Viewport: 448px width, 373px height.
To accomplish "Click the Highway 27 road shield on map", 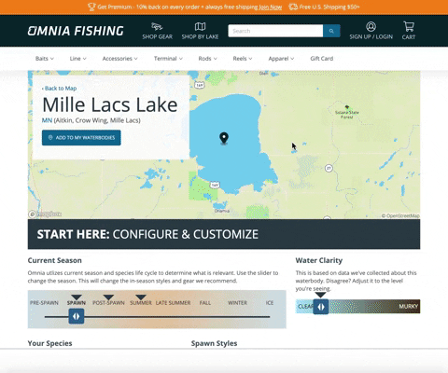I will tap(329, 168).
